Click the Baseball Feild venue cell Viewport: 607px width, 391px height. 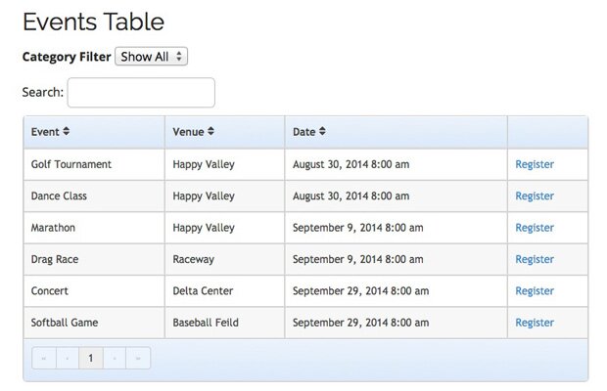[206, 323]
